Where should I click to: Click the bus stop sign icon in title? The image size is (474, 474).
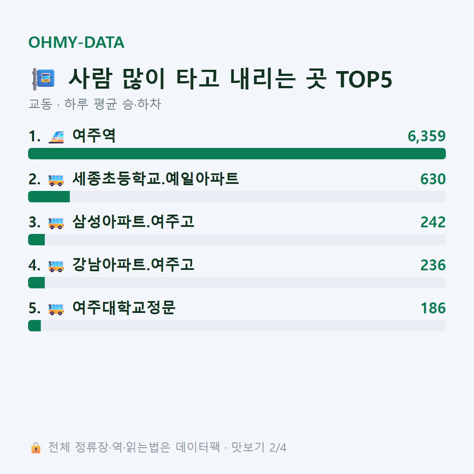click(x=43, y=79)
